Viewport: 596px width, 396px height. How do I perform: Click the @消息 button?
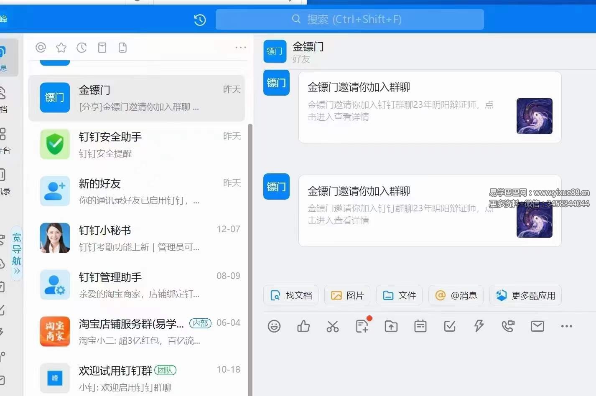point(456,295)
